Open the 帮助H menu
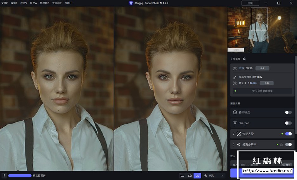The width and height of the screenshot is (297, 180). 68,3
